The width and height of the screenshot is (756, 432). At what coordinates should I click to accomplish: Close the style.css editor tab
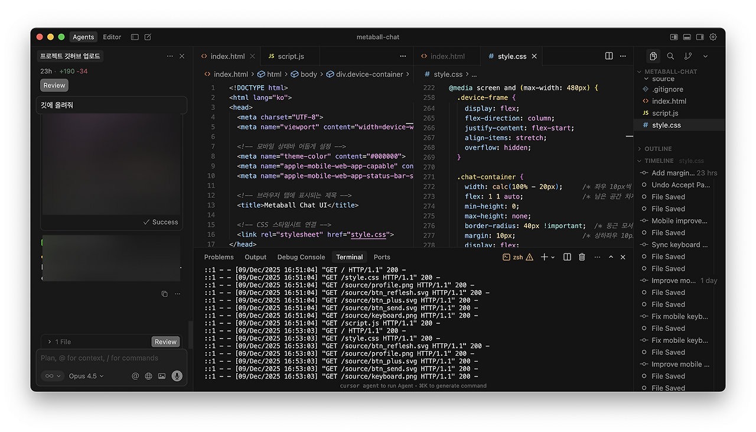pyautogui.click(x=534, y=56)
